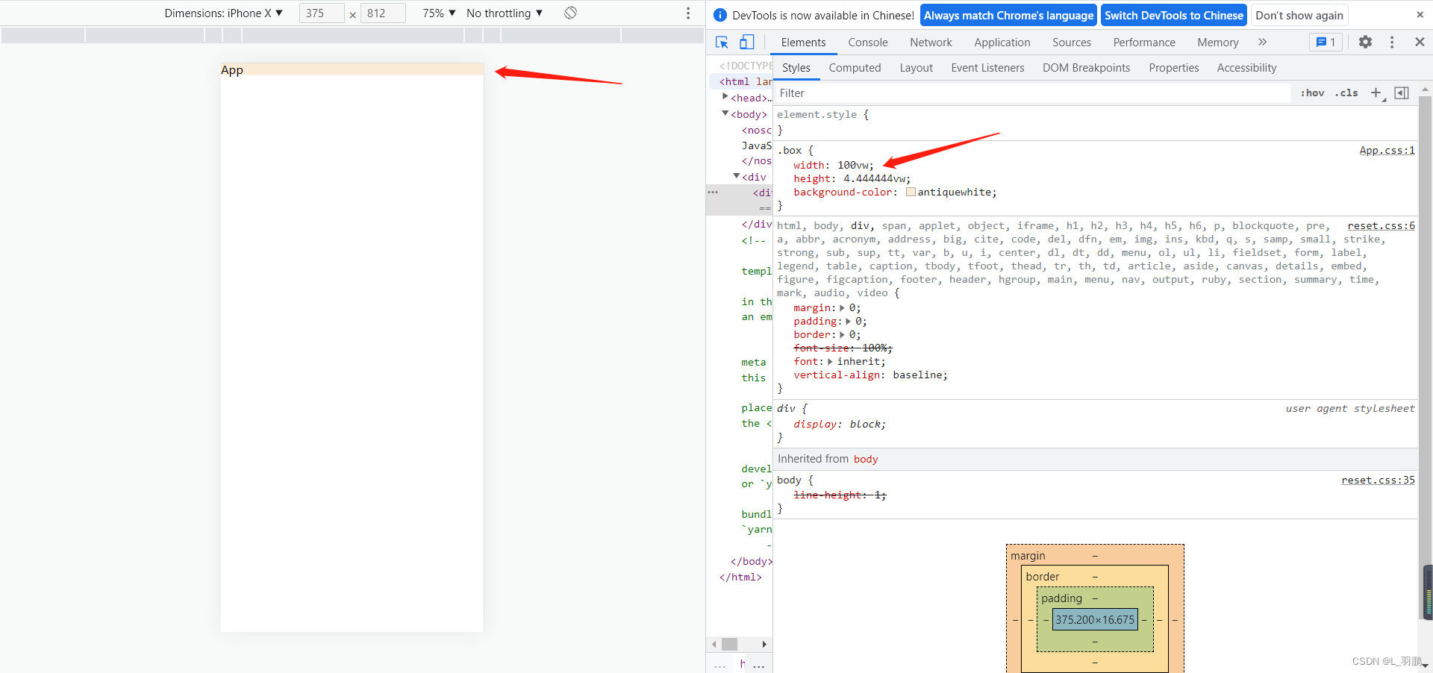Open App.css:1 stylesheet link
1433x673 pixels.
pyautogui.click(x=1386, y=150)
